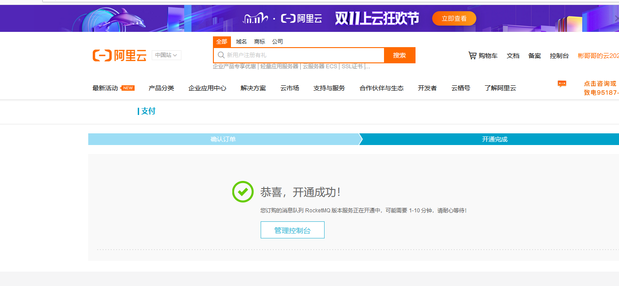The image size is (619, 286).
Task: Open the 合作伙伴与生态 menu
Action: tap(382, 88)
